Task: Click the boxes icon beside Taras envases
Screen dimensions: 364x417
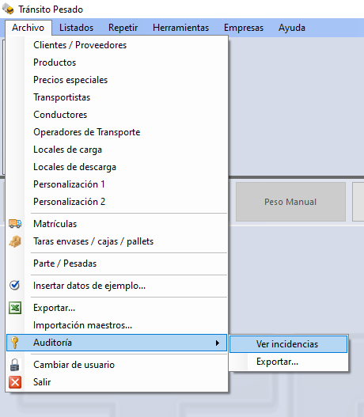Action: pos(15,241)
